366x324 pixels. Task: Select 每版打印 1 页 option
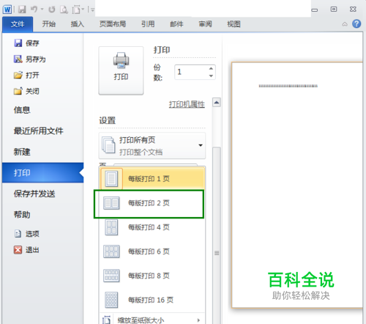(x=152, y=179)
